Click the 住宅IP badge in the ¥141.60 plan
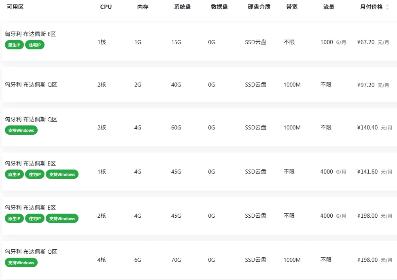 (x=35, y=174)
